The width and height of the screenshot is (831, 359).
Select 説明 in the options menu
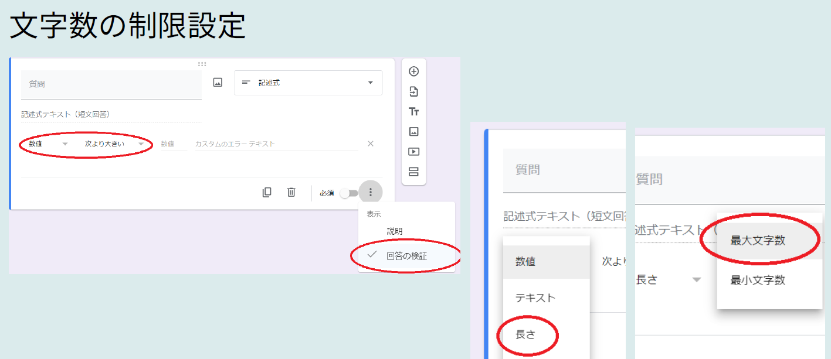click(x=407, y=231)
